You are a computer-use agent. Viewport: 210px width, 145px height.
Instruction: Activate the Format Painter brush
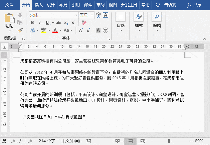(20, 30)
